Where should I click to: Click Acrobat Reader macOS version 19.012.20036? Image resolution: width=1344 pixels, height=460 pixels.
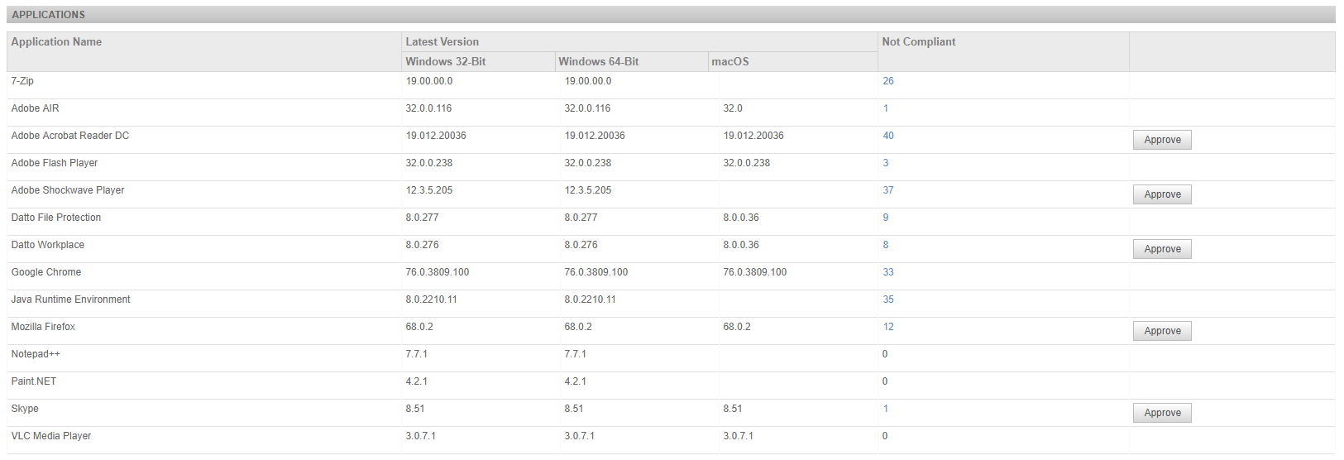tap(753, 136)
